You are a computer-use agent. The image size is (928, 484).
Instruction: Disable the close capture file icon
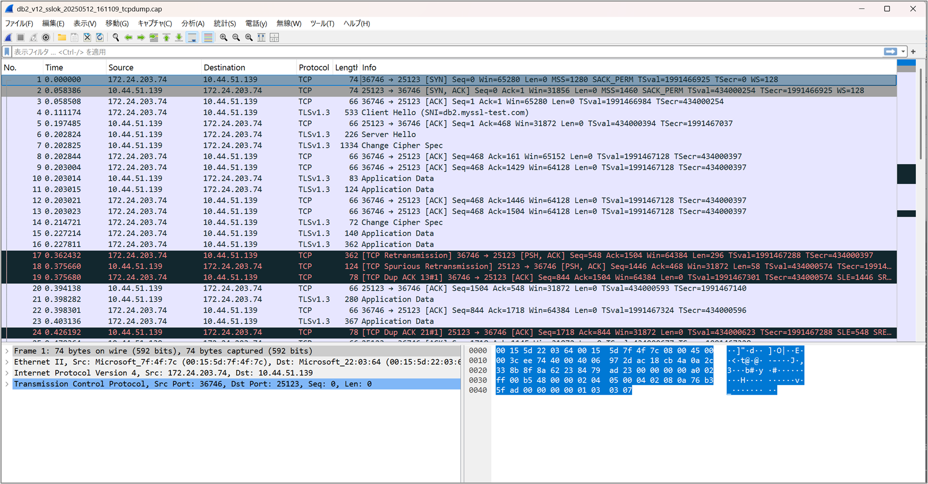pyautogui.click(x=87, y=37)
